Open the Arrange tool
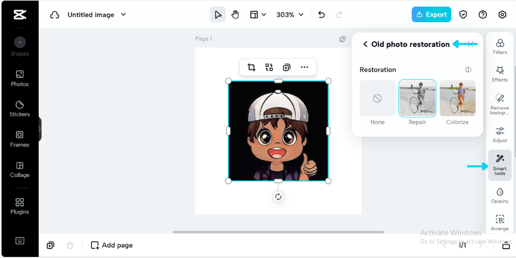The width and height of the screenshot is (516, 258). (500, 223)
